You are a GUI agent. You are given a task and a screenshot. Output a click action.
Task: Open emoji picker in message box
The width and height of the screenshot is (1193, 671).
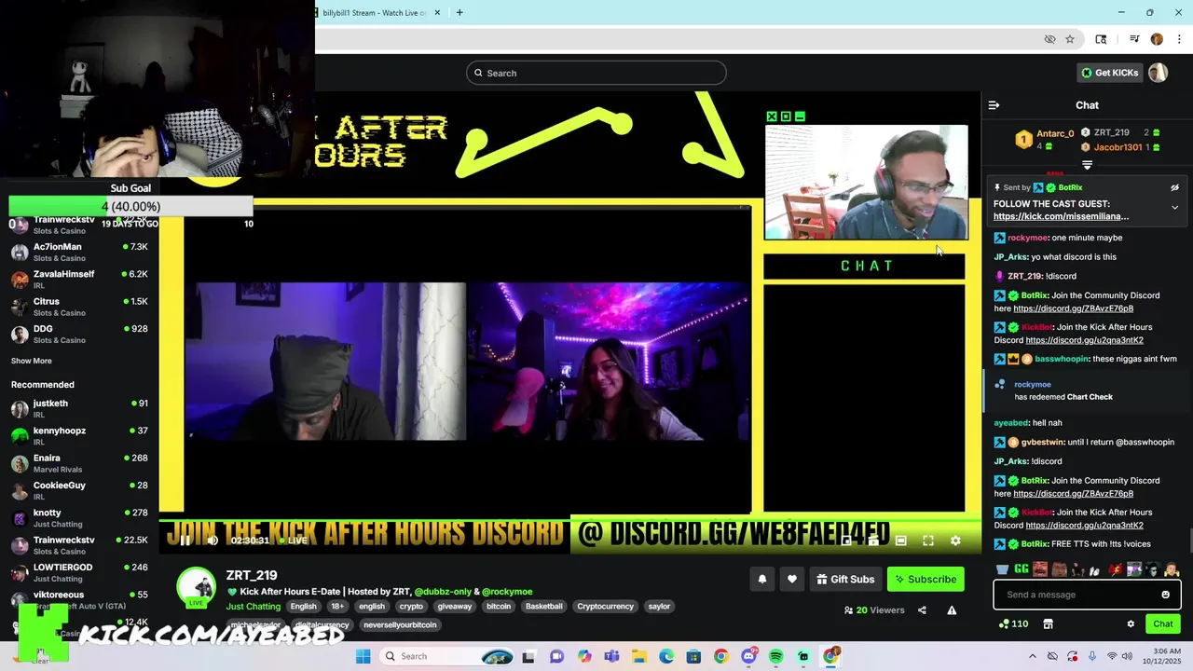pyautogui.click(x=1165, y=595)
